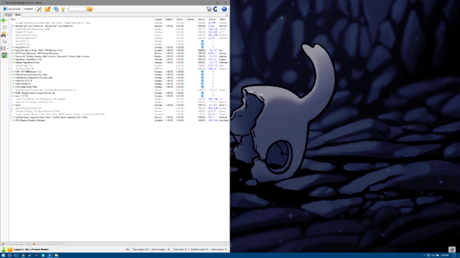Click the orange icon beside login status
The height and width of the screenshot is (258, 460).
[x=10, y=249]
